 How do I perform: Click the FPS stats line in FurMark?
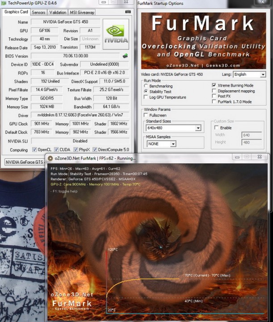tap(85, 169)
